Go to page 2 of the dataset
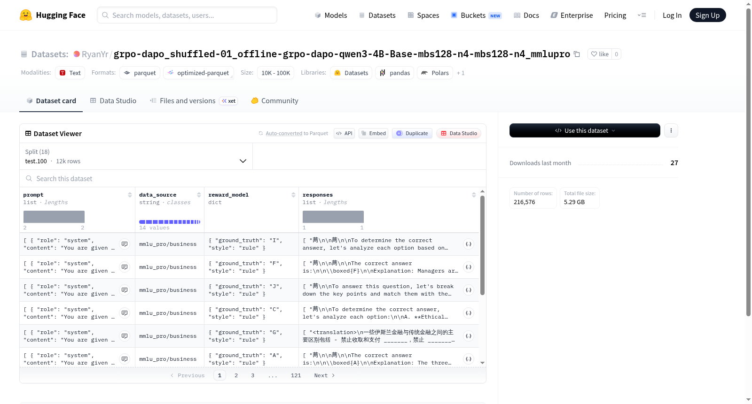 tap(236, 375)
